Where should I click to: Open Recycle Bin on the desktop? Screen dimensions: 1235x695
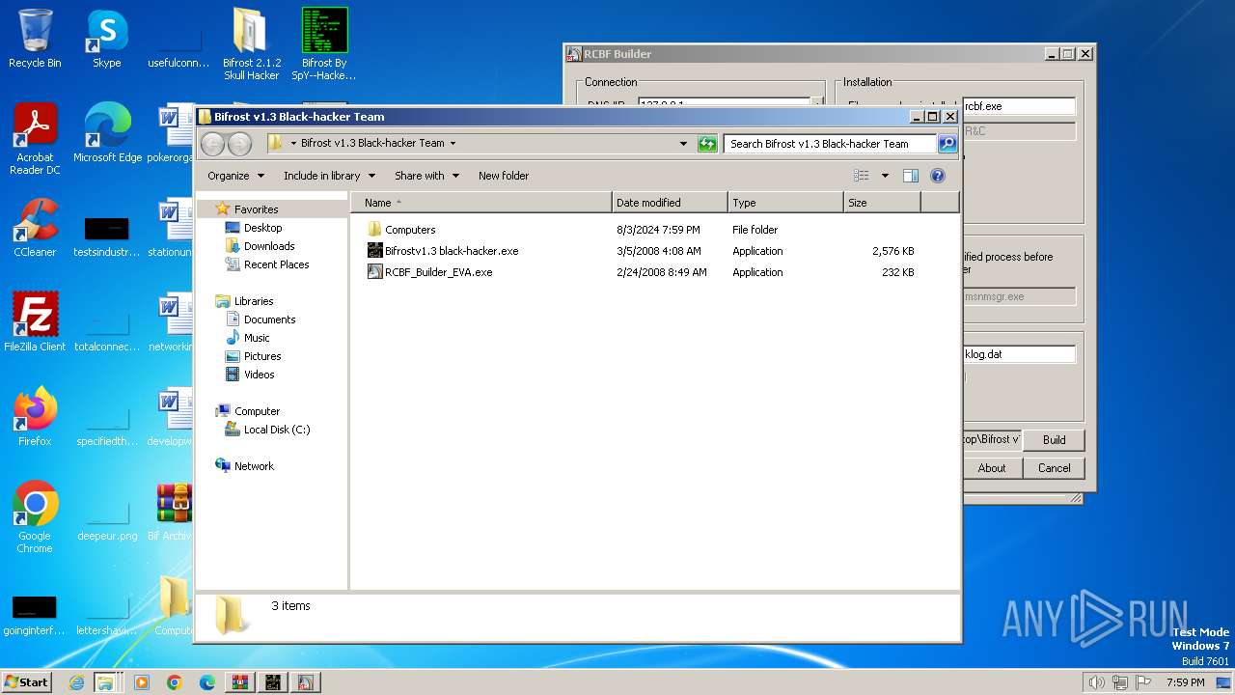tap(35, 39)
